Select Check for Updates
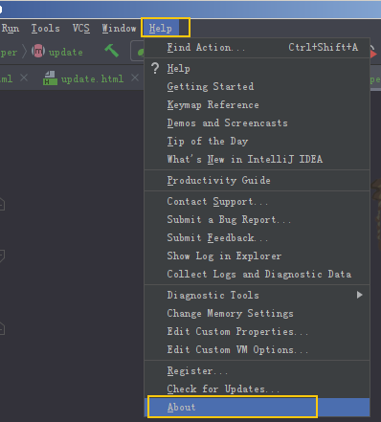381x422 pixels. pyautogui.click(x=258, y=389)
